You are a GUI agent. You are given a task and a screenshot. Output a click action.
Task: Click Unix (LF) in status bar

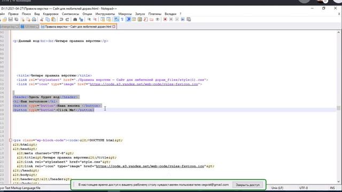tap(277, 188)
